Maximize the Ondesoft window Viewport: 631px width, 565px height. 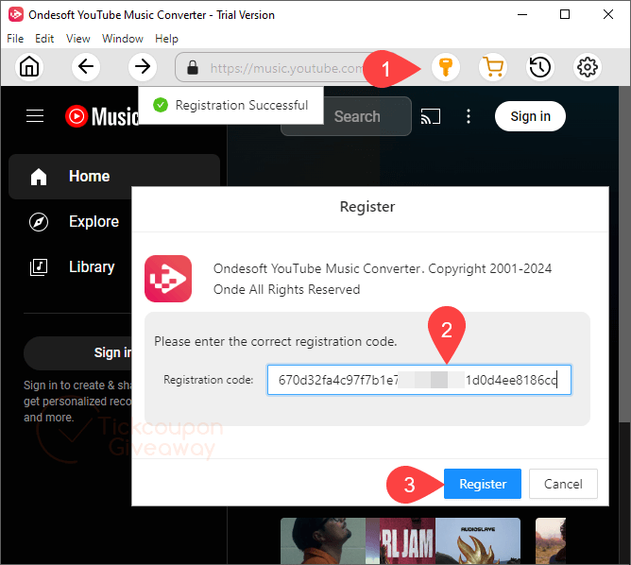click(x=565, y=14)
